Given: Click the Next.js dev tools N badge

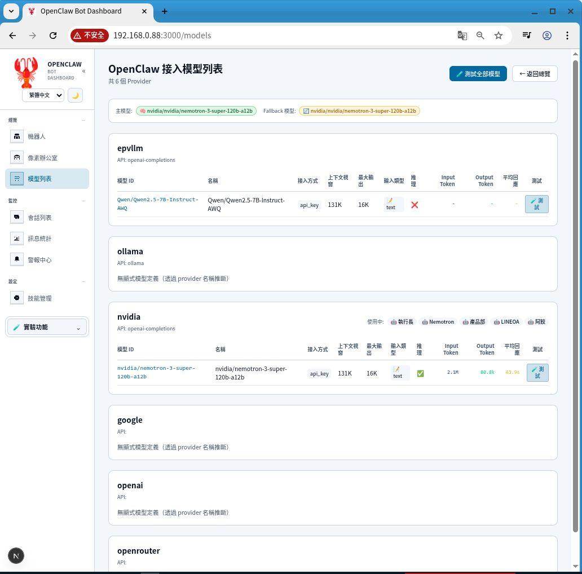Looking at the screenshot, I should pyautogui.click(x=16, y=556).
